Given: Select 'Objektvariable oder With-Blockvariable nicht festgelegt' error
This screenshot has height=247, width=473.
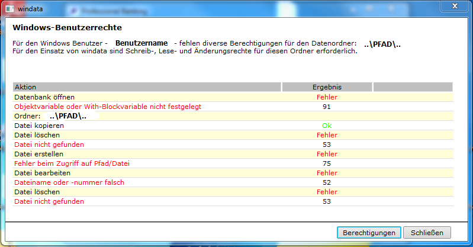Looking at the screenshot, I should point(108,107).
